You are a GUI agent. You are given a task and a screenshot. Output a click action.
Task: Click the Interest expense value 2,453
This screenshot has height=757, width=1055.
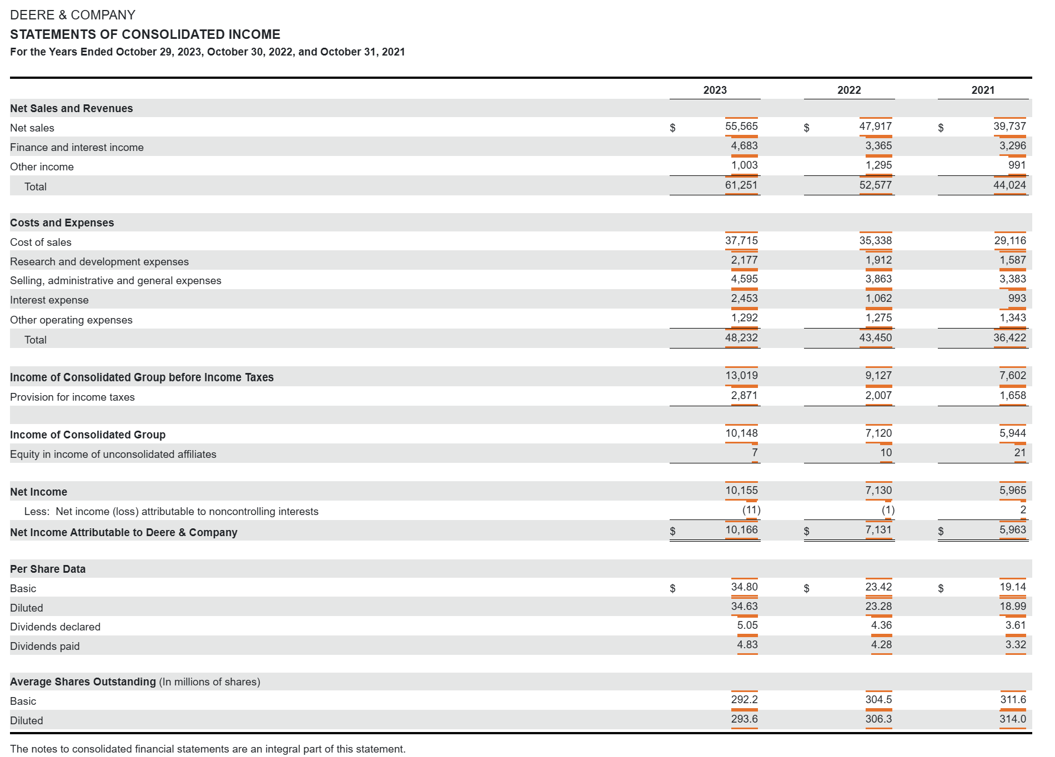(743, 298)
